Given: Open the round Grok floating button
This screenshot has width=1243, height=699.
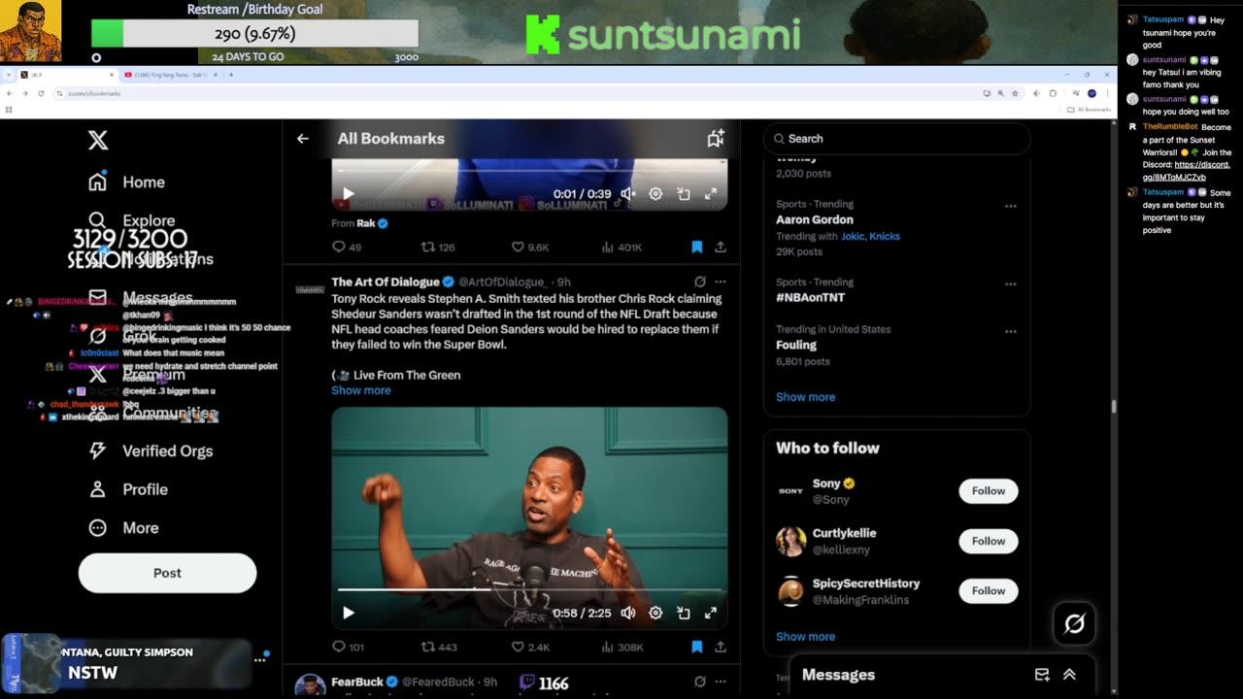Looking at the screenshot, I should pos(1074,623).
